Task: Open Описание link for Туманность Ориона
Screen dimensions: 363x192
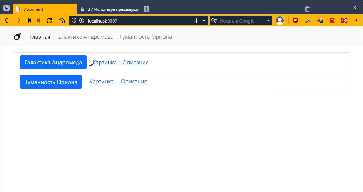Action: [134, 82]
